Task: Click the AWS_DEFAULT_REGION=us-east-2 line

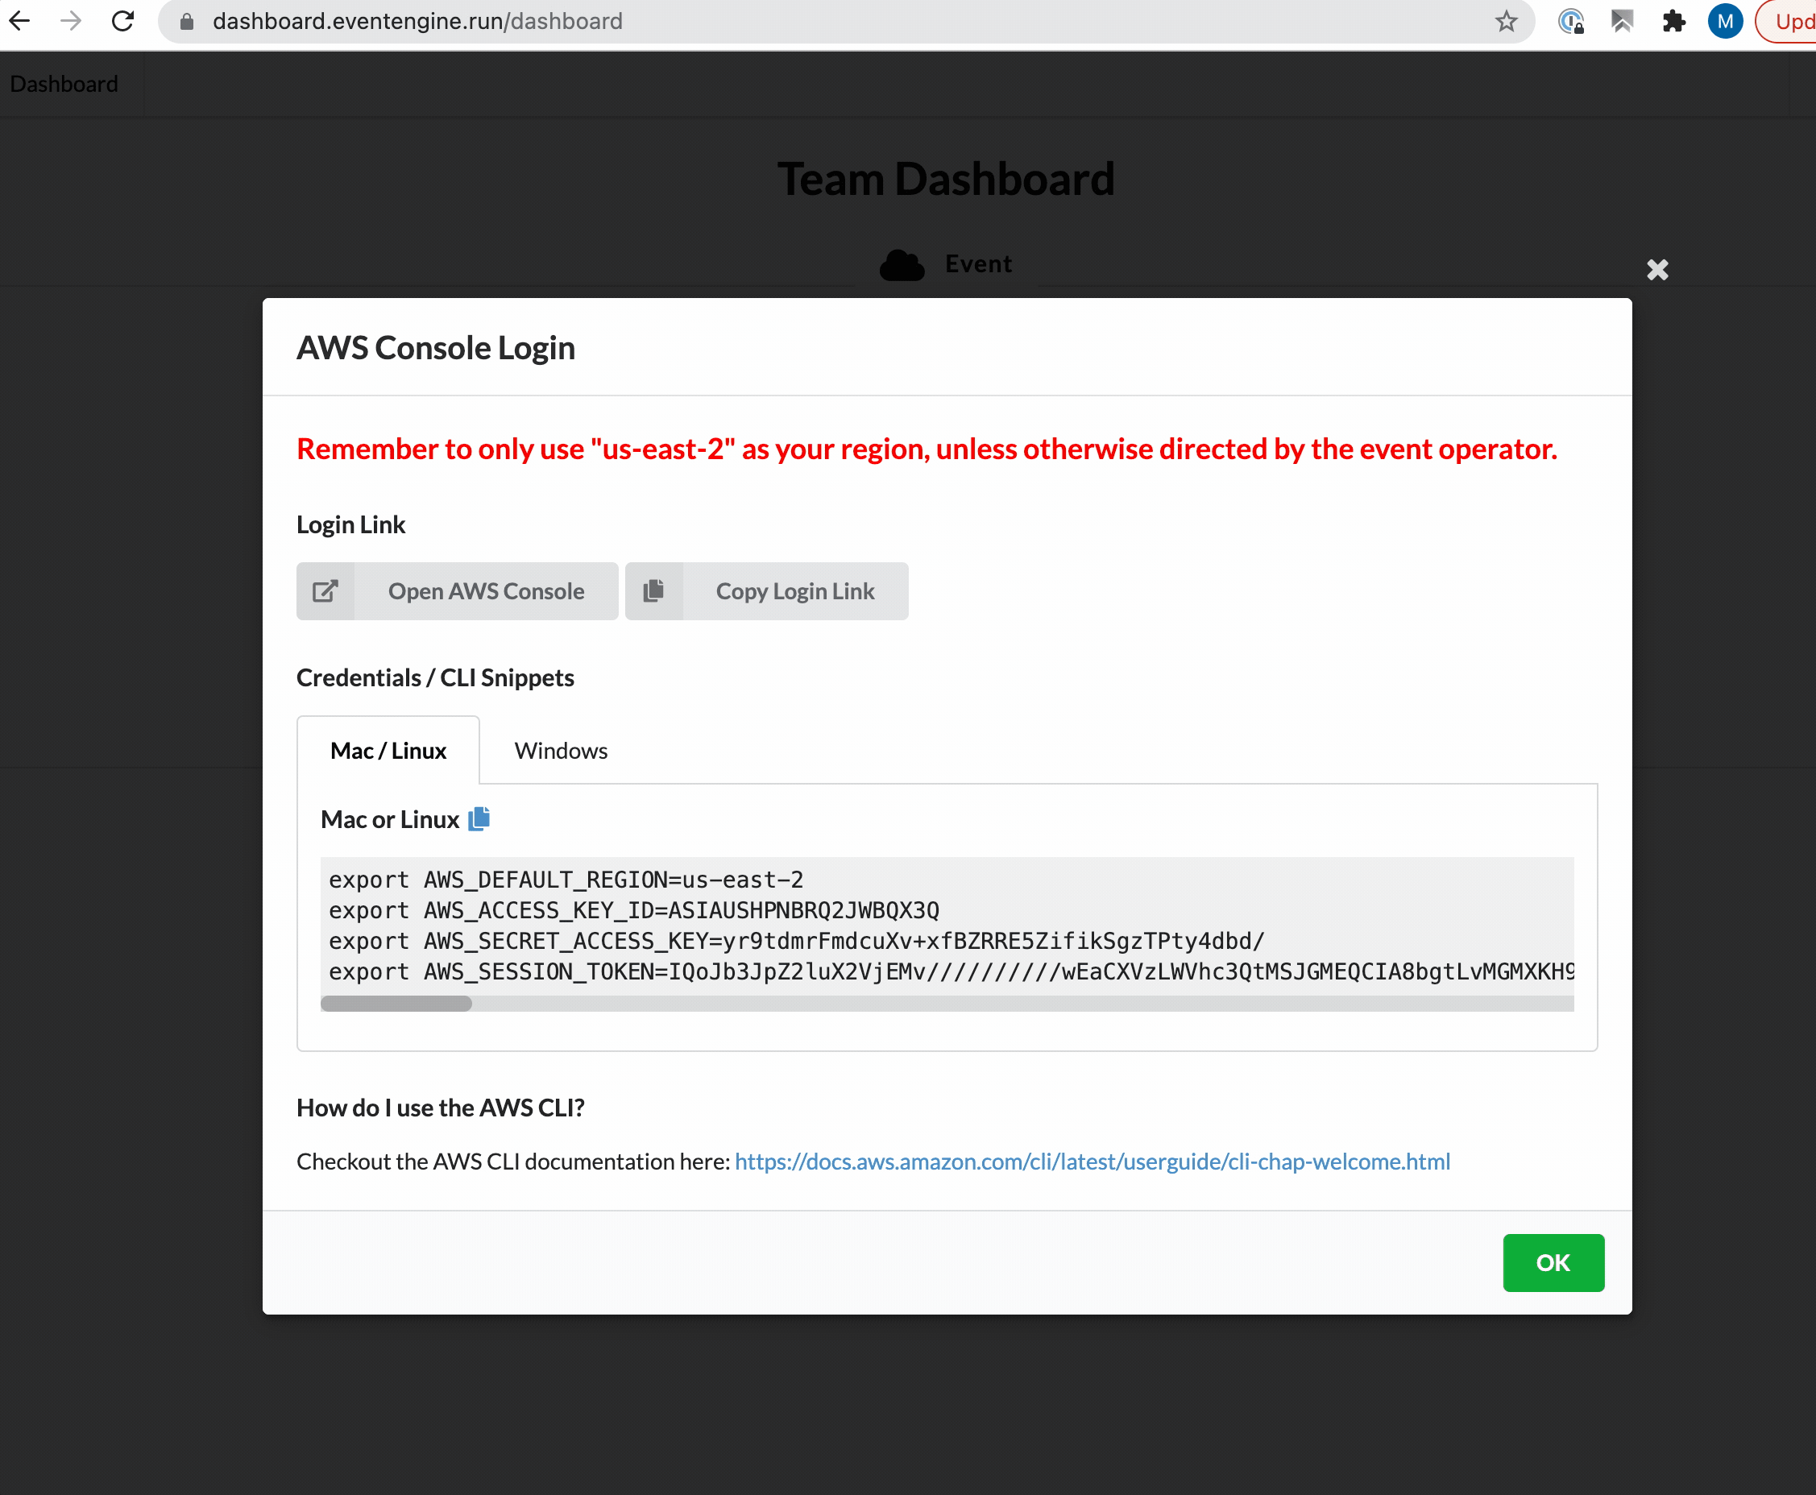Action: [566, 880]
